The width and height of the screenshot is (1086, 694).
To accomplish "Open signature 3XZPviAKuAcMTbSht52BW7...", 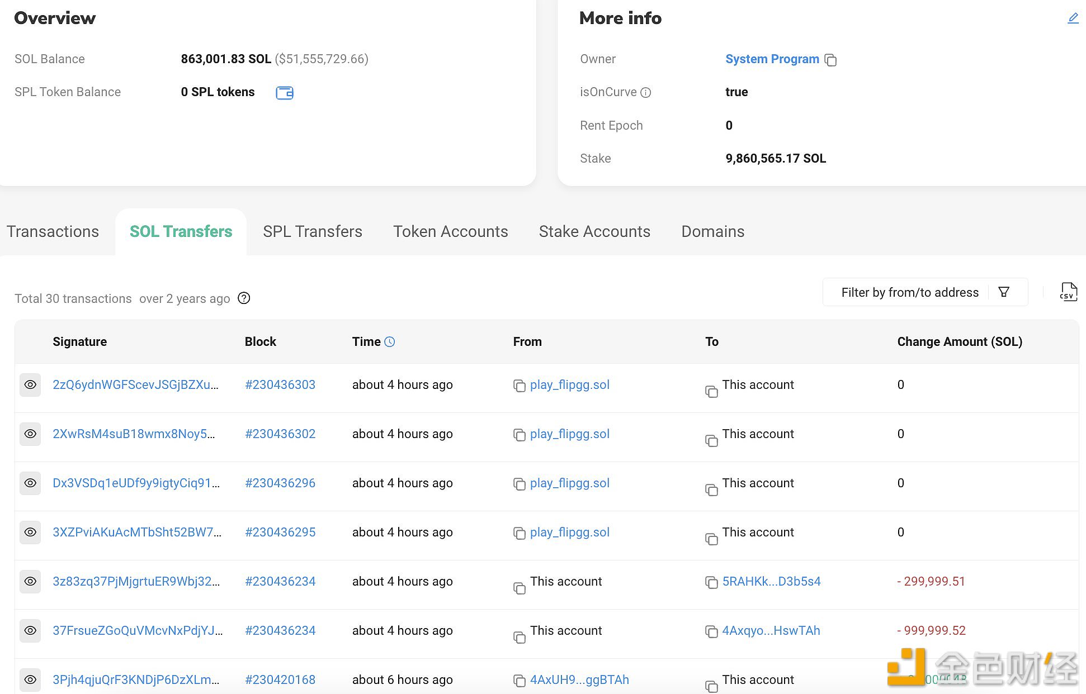I will [x=137, y=533].
